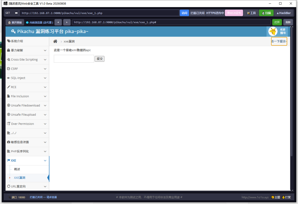Toggle the 内嵌浏览器 proxy radio option
The image size is (298, 204).
(39, 22)
